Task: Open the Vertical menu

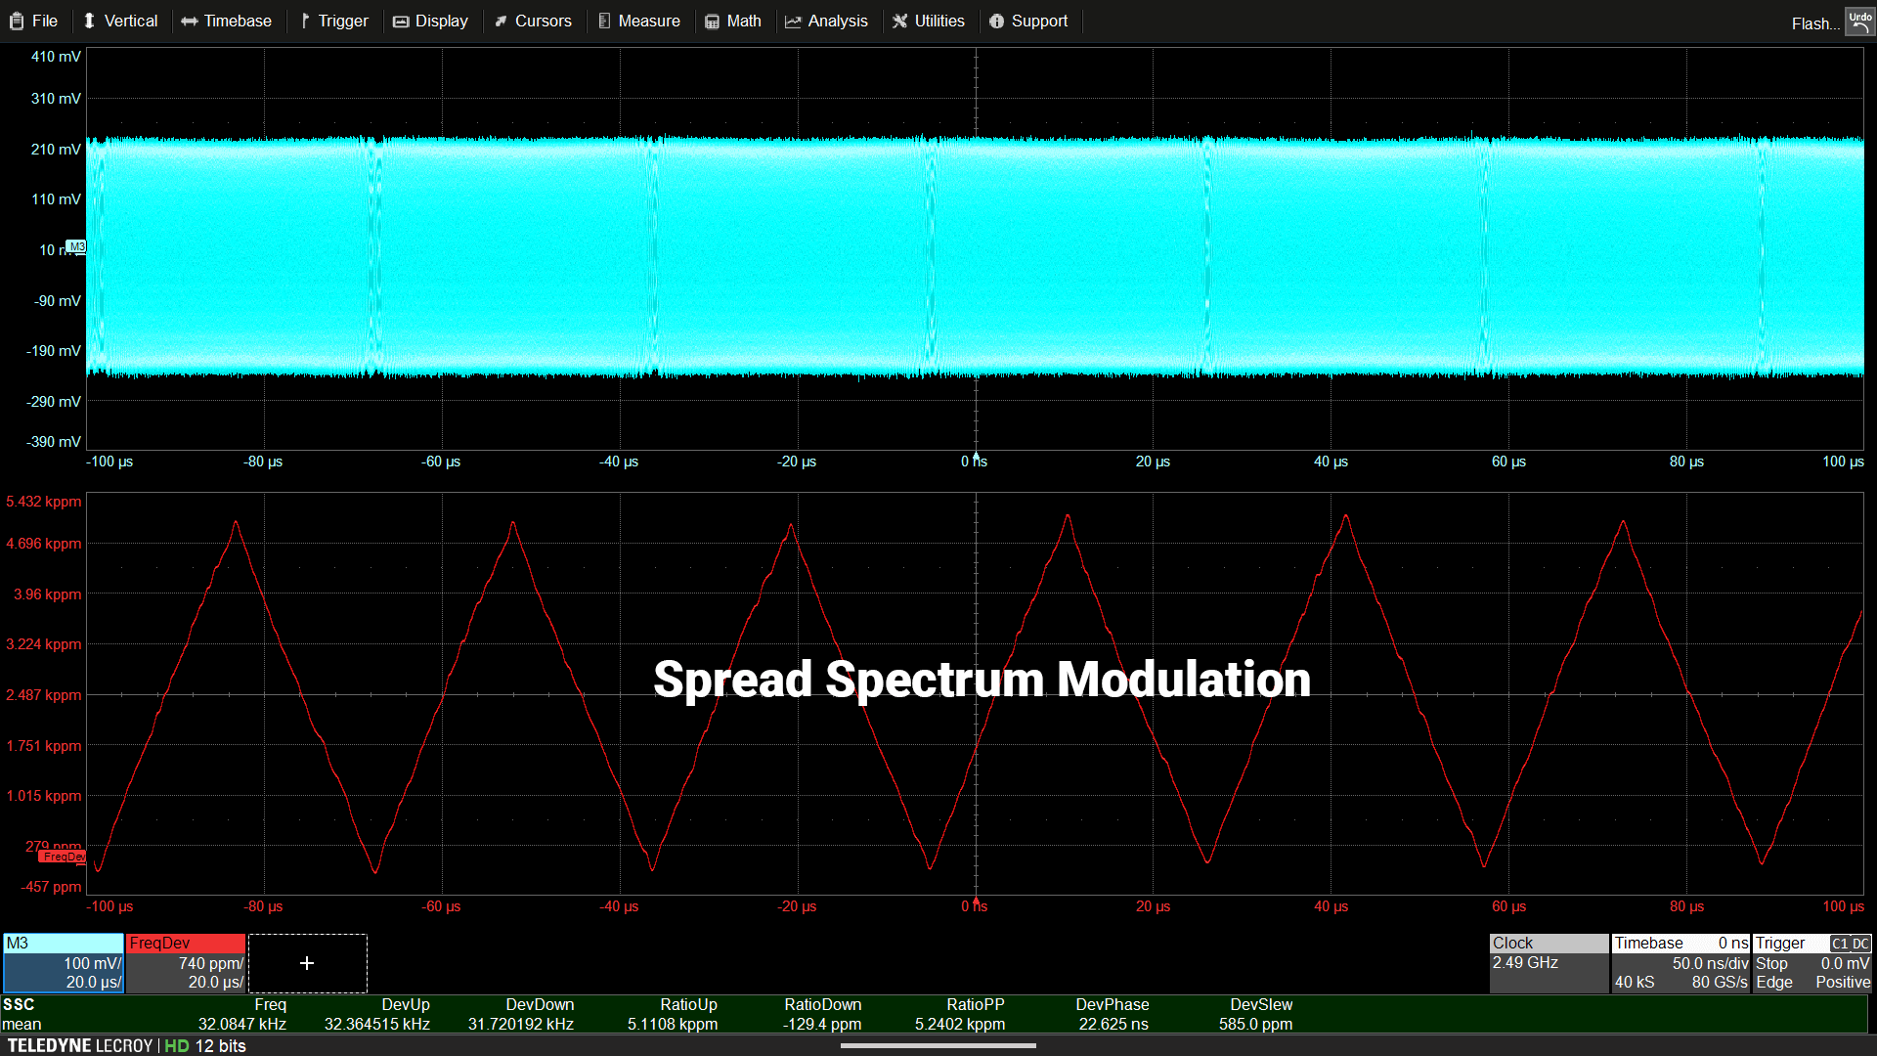Action: pos(120,21)
